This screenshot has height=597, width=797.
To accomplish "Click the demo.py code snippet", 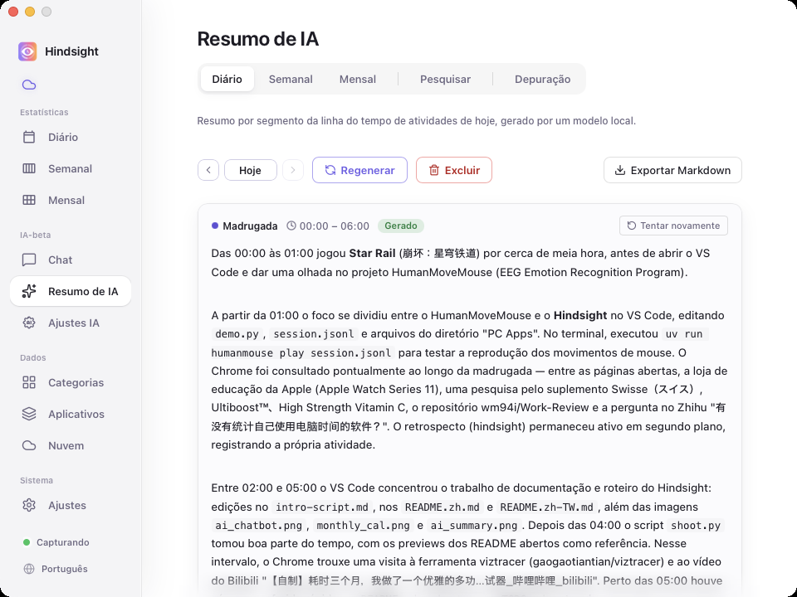I will click(x=237, y=334).
